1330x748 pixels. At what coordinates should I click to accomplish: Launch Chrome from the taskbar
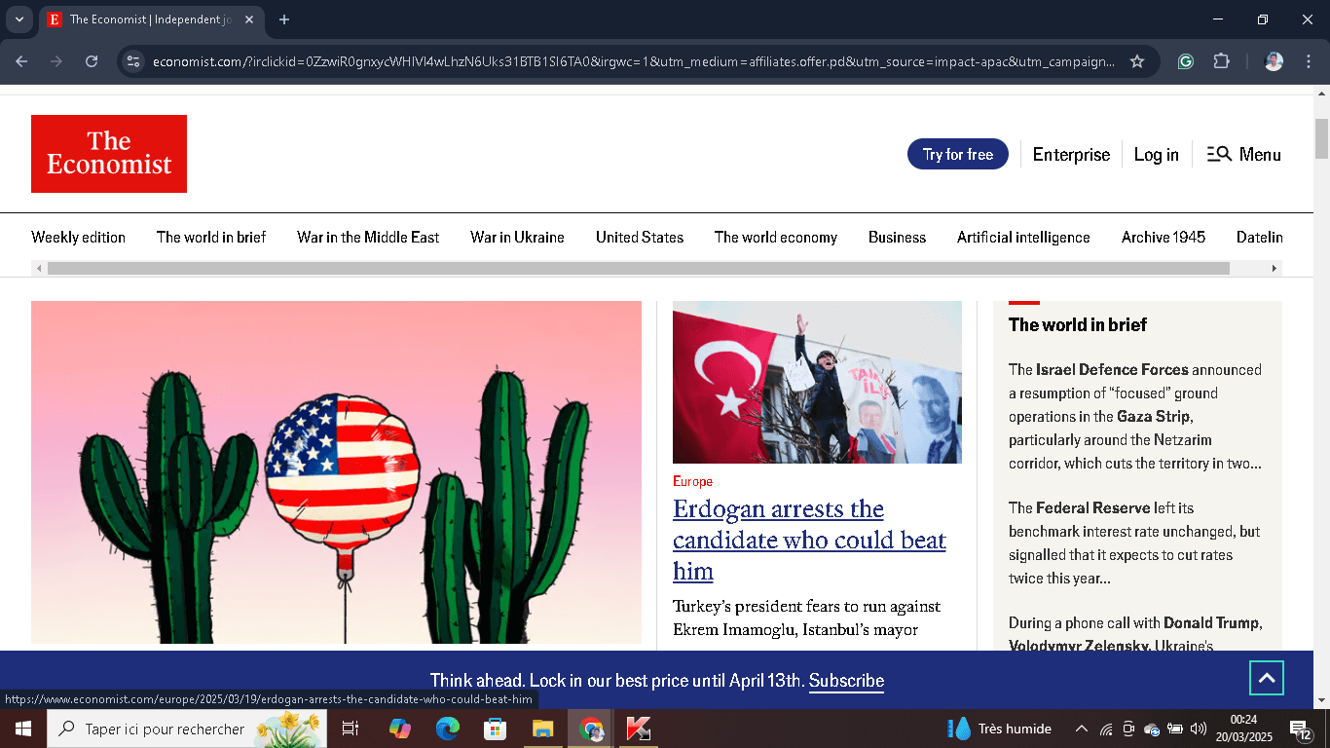[x=590, y=729]
